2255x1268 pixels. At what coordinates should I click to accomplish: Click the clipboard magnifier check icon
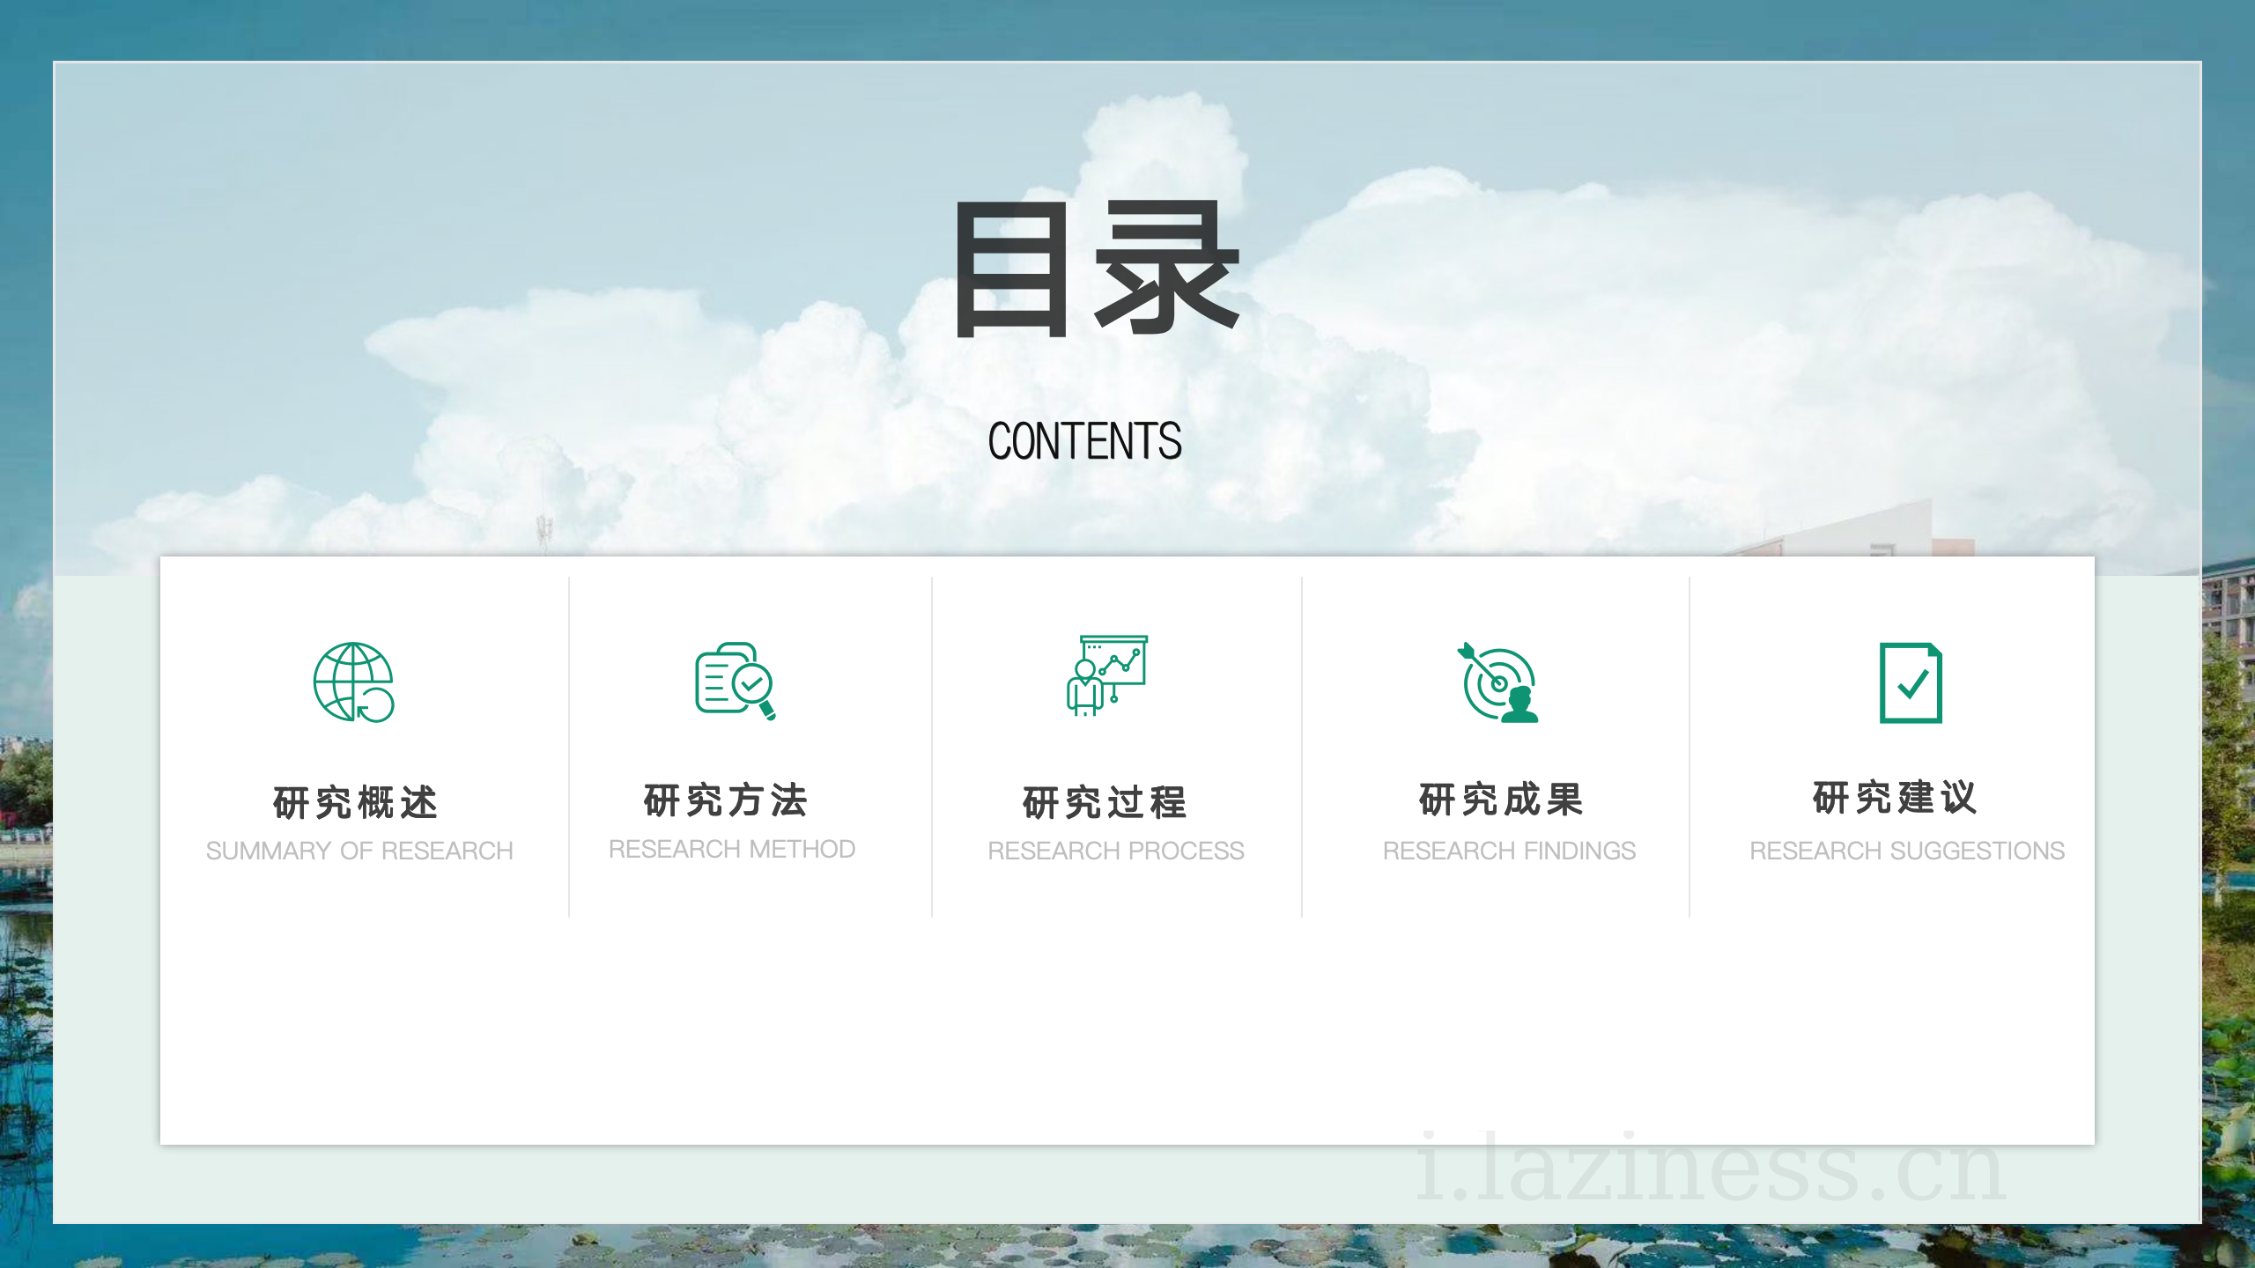pos(735,681)
